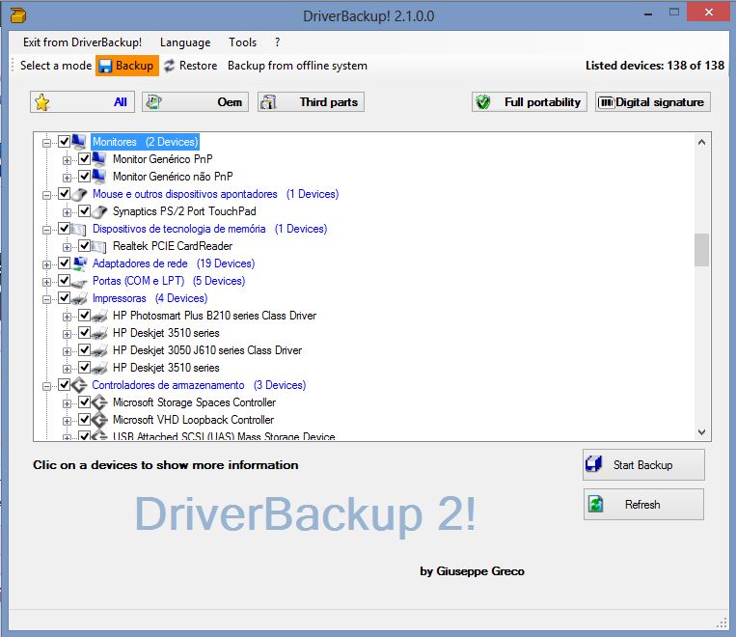Uncheck Monitor Genérico PnP checkbox
Viewport: 736px width, 637px height.
pos(85,159)
